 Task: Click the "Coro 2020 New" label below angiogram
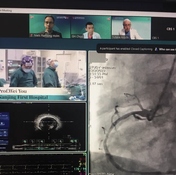point(101,174)
